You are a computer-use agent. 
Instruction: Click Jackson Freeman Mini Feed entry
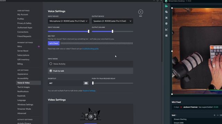pyautogui.click(x=197, y=107)
